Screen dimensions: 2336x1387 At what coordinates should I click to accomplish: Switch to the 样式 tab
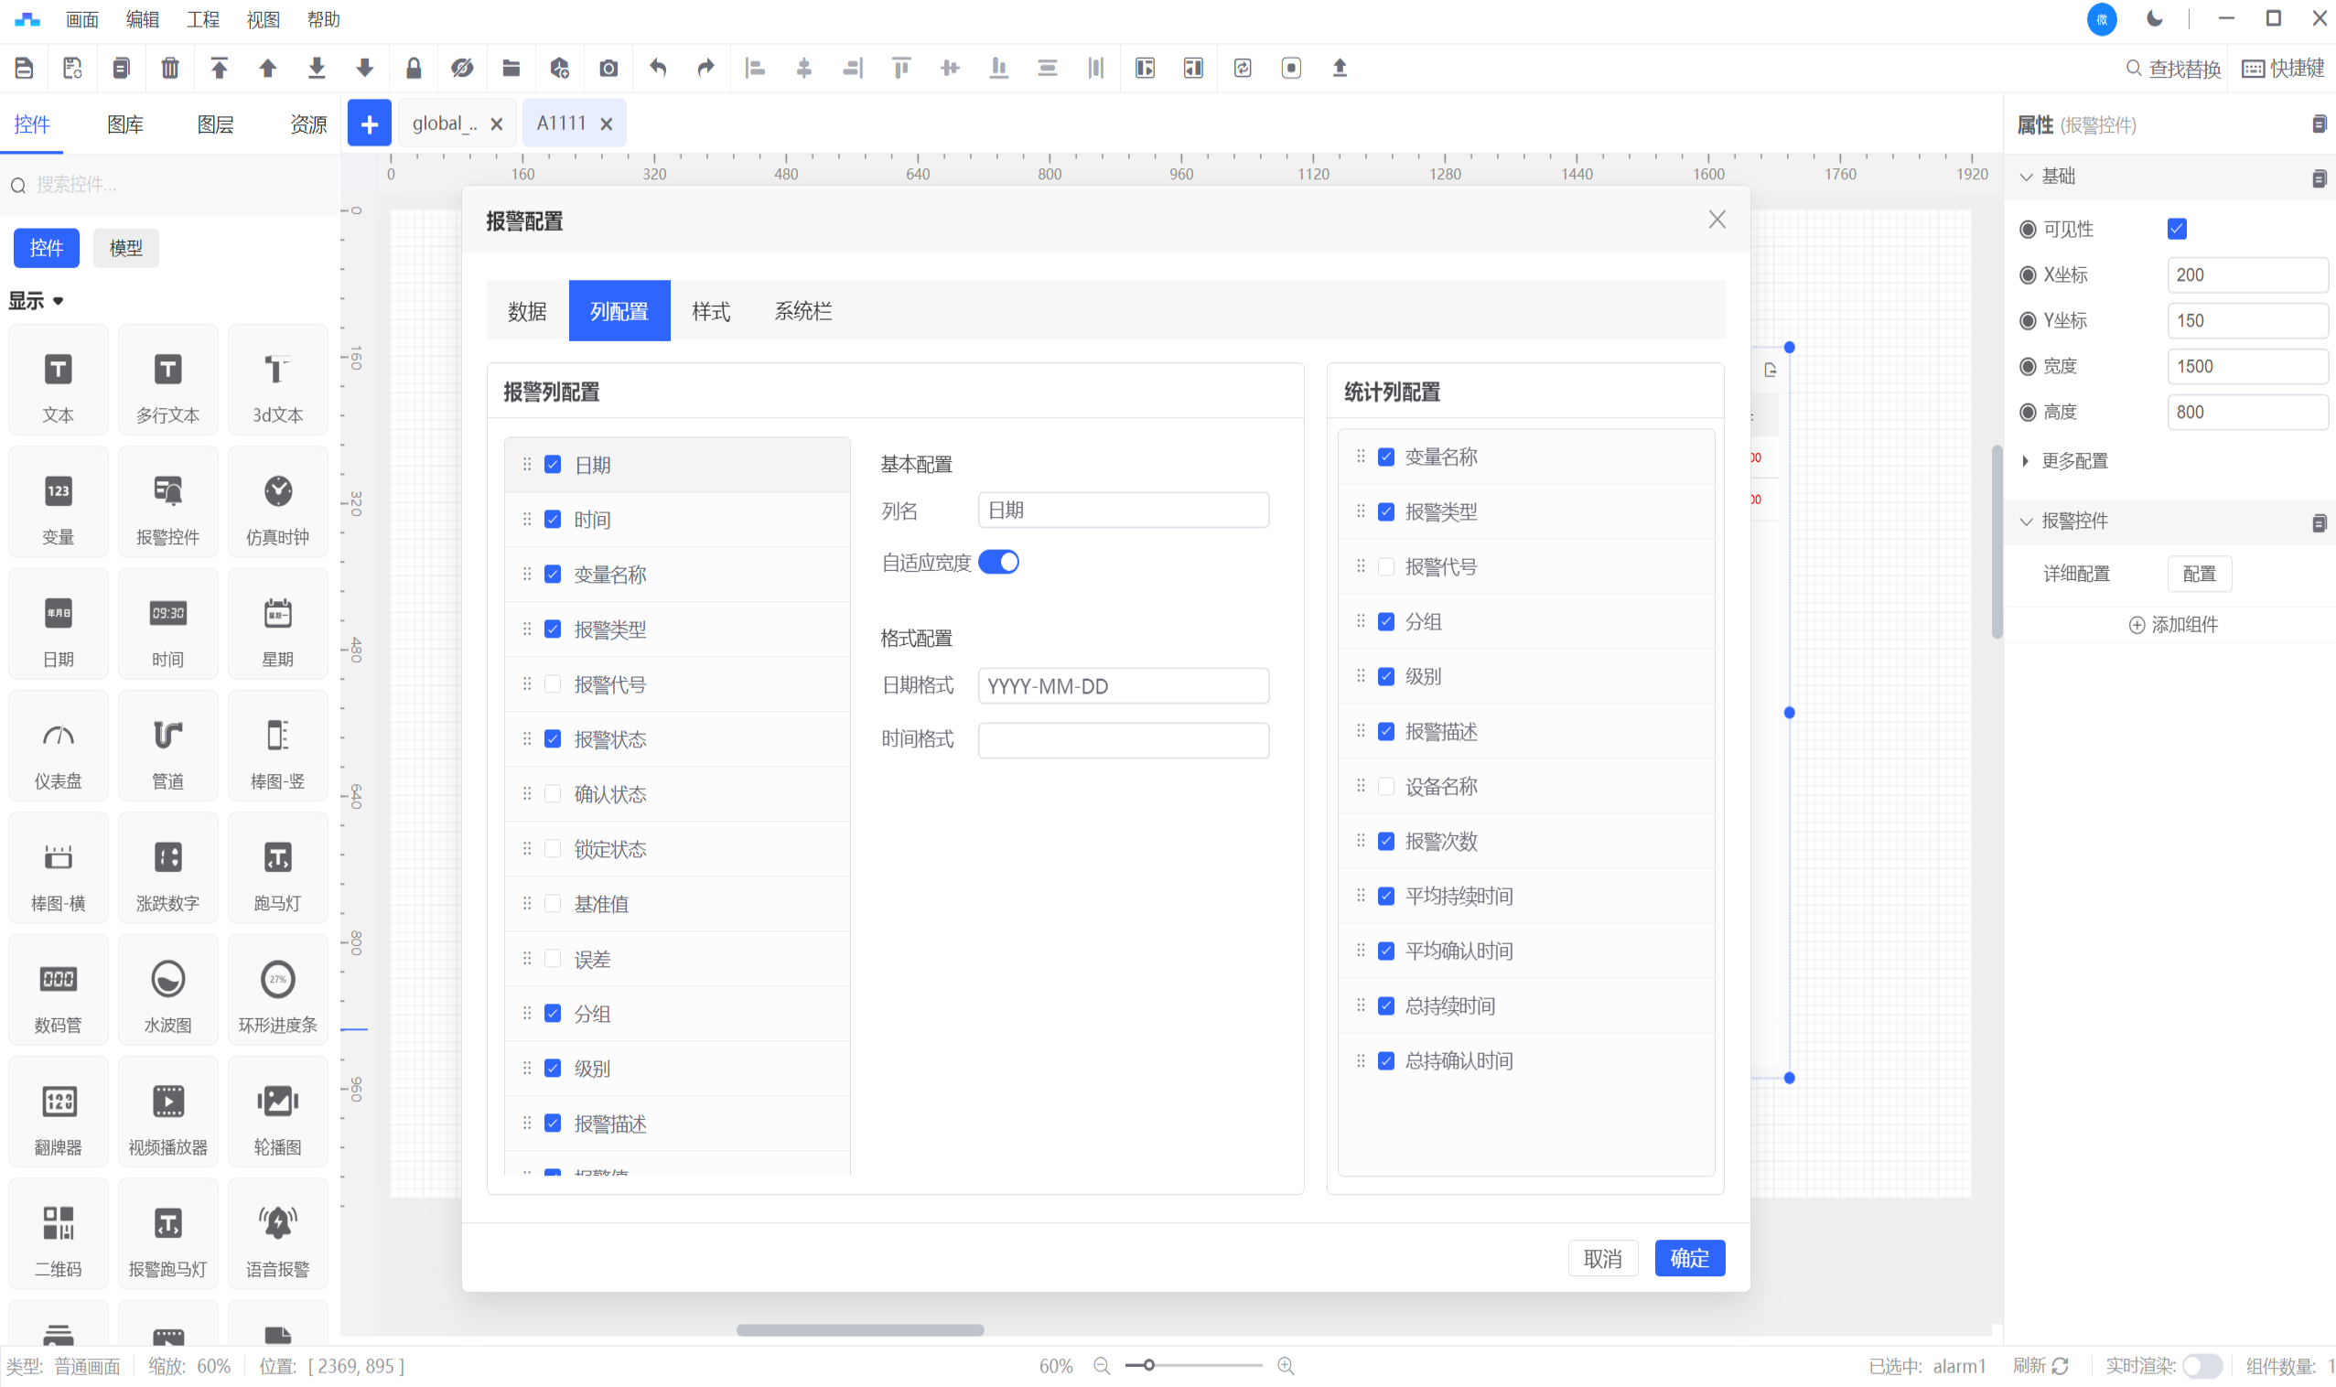coord(710,311)
